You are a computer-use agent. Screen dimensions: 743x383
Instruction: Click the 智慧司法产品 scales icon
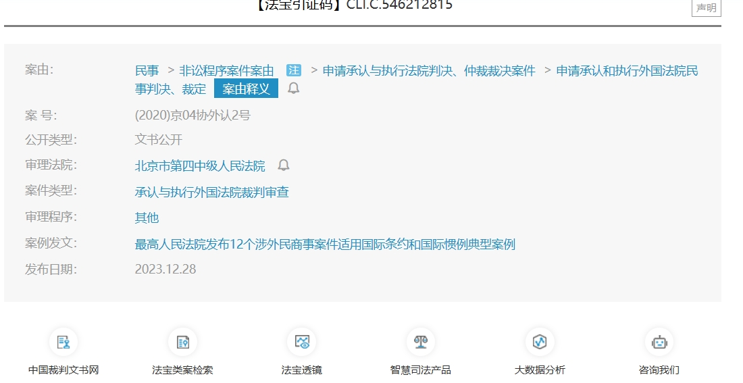(x=420, y=342)
